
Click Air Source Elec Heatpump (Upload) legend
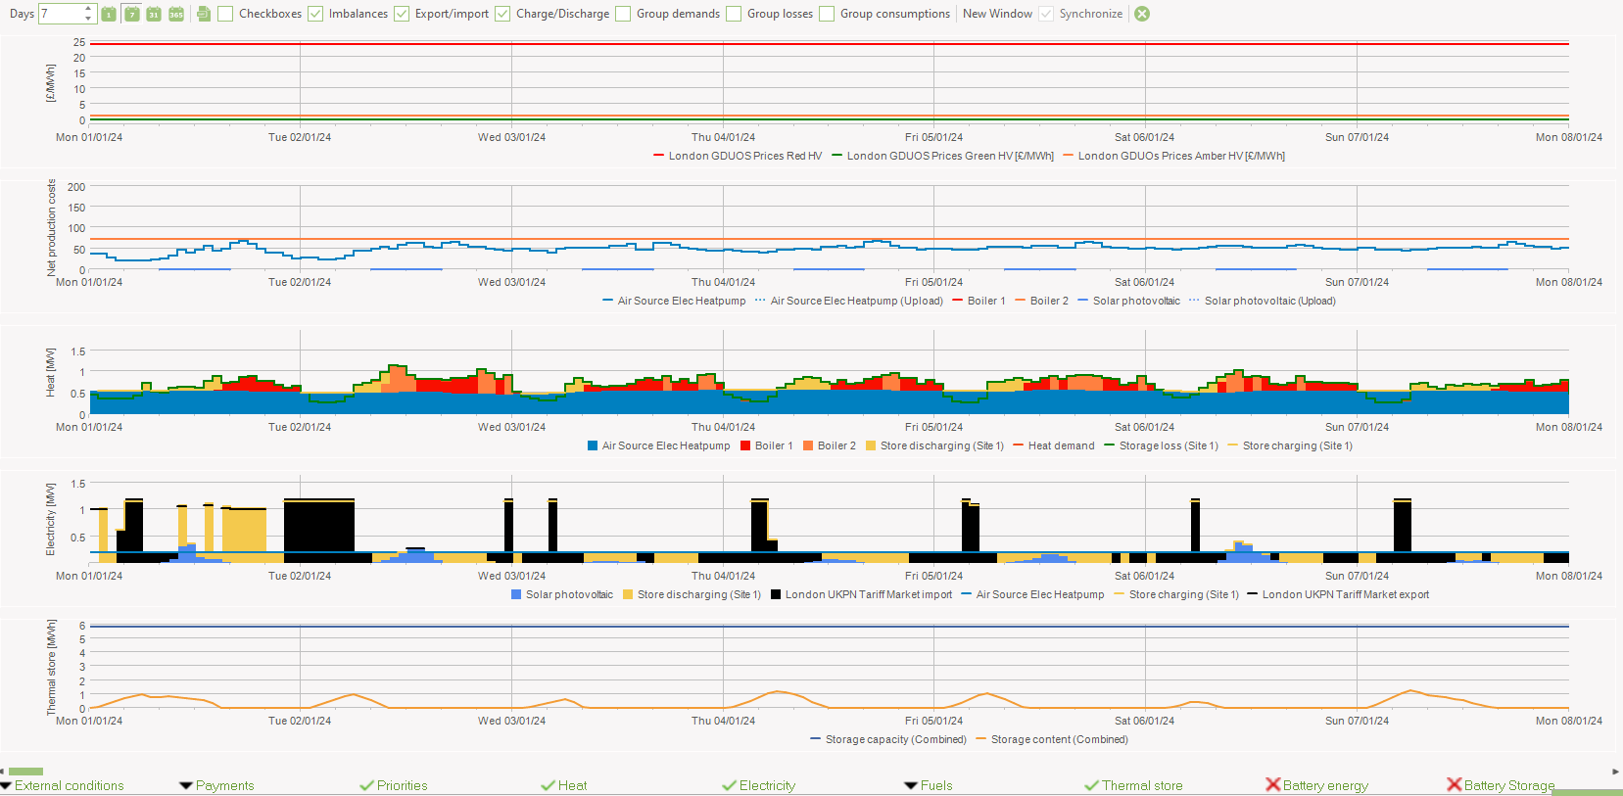[x=848, y=301]
